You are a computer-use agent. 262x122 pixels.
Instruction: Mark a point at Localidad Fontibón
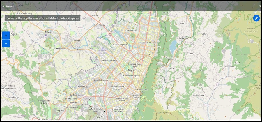point(109,60)
